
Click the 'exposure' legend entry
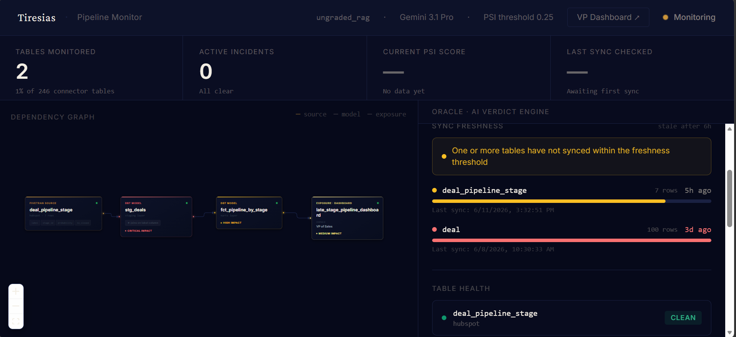(x=387, y=114)
